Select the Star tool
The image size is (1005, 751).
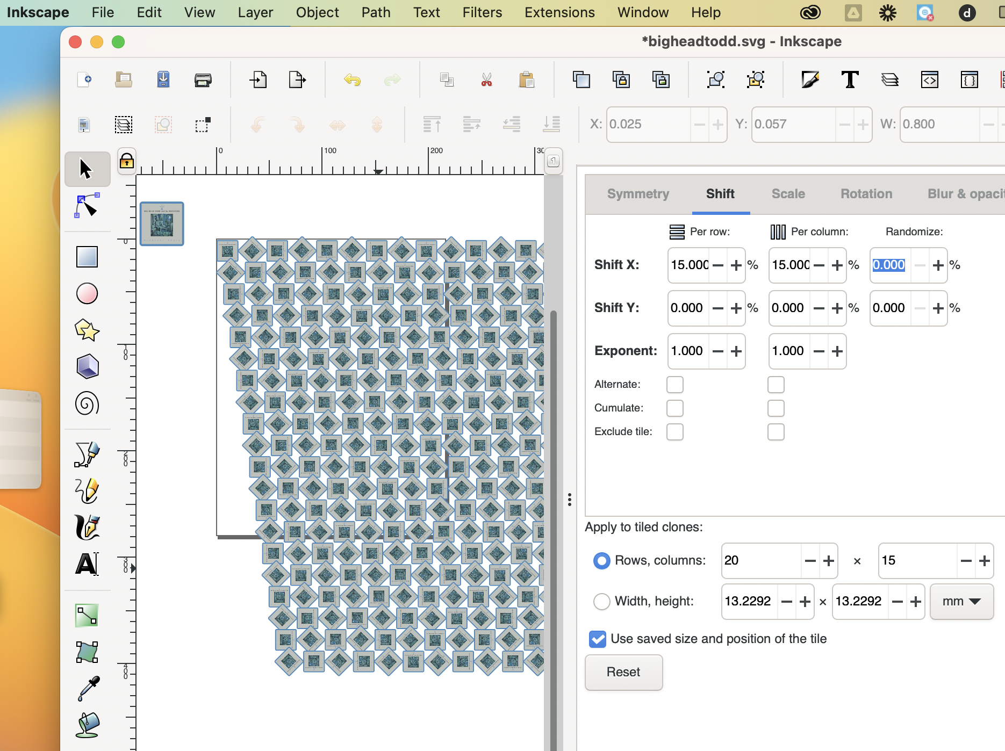click(87, 330)
